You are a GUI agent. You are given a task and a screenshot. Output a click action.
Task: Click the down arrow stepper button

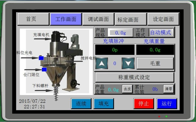pos(128,63)
